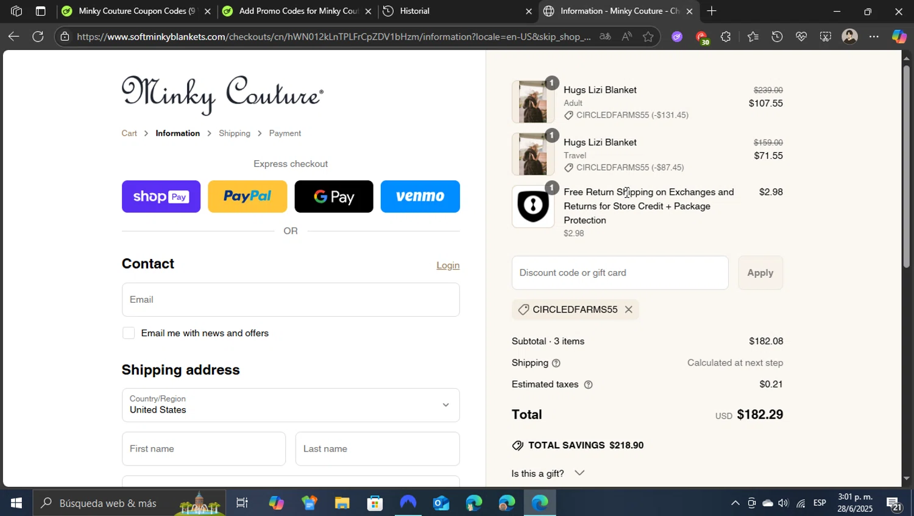
Task: Open the user profile avatar
Action: (849, 37)
